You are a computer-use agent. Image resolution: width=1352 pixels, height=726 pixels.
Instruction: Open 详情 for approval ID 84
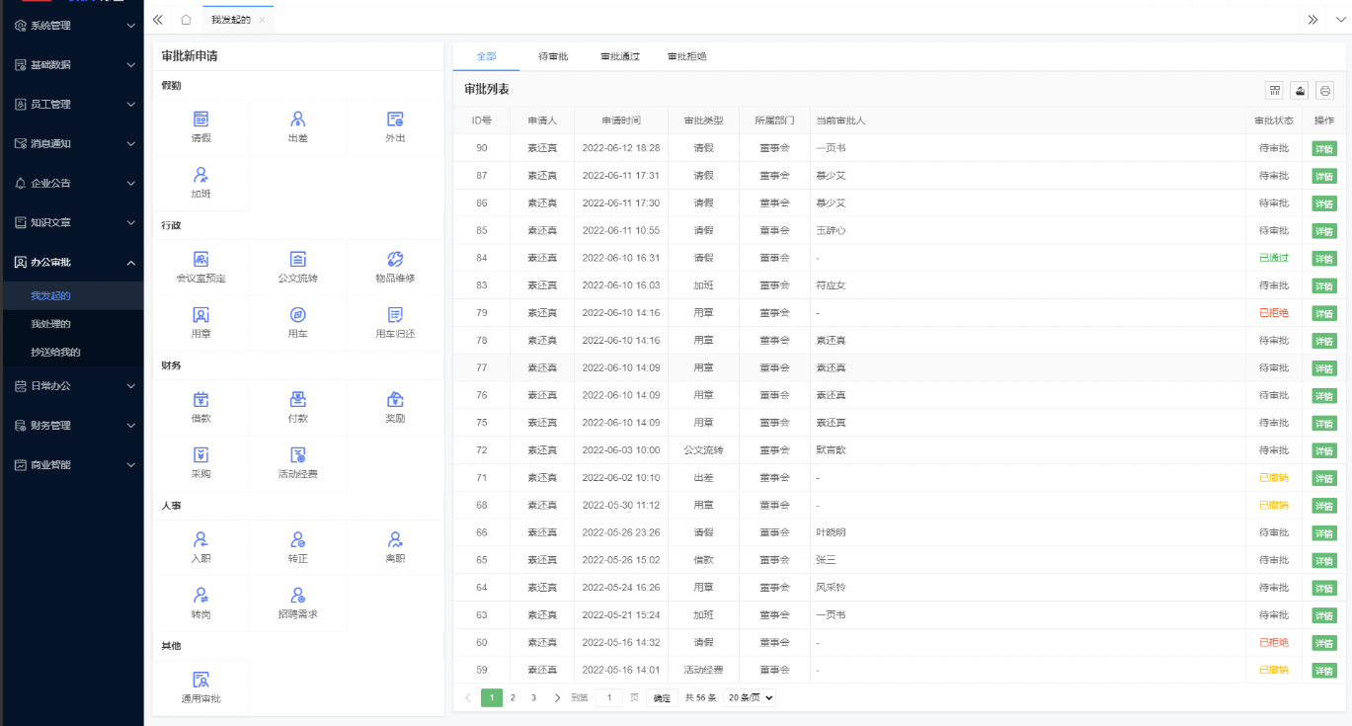click(x=1323, y=258)
